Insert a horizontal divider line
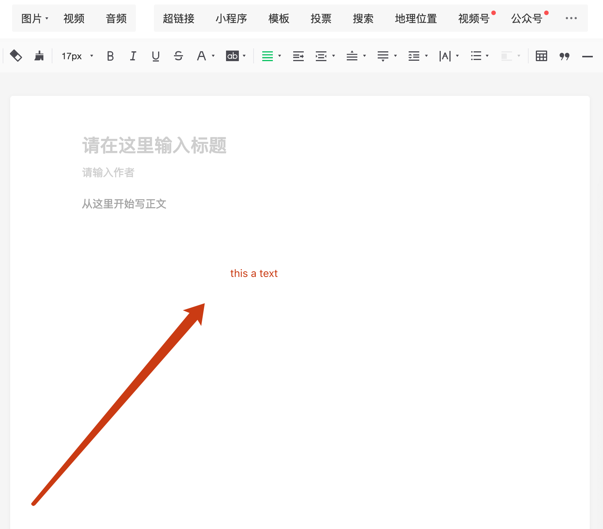Viewport: 603px width, 529px height. tap(588, 57)
